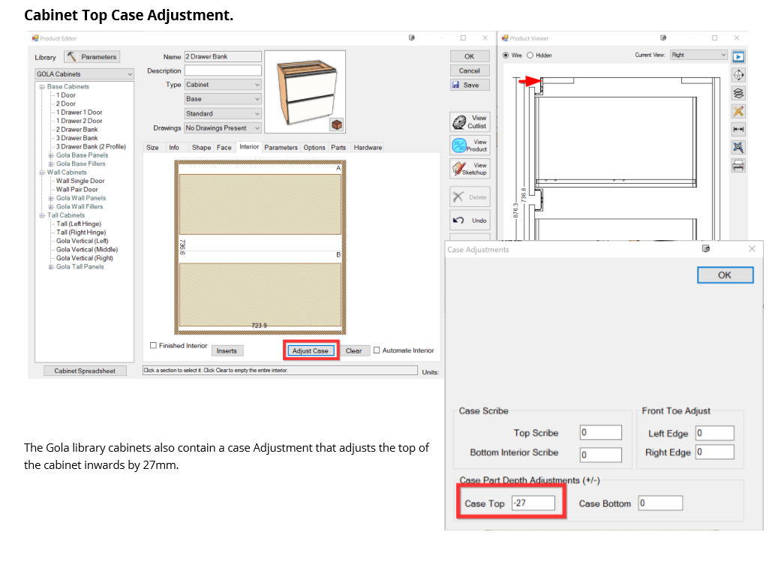Click the Case Top input field

pyautogui.click(x=533, y=503)
